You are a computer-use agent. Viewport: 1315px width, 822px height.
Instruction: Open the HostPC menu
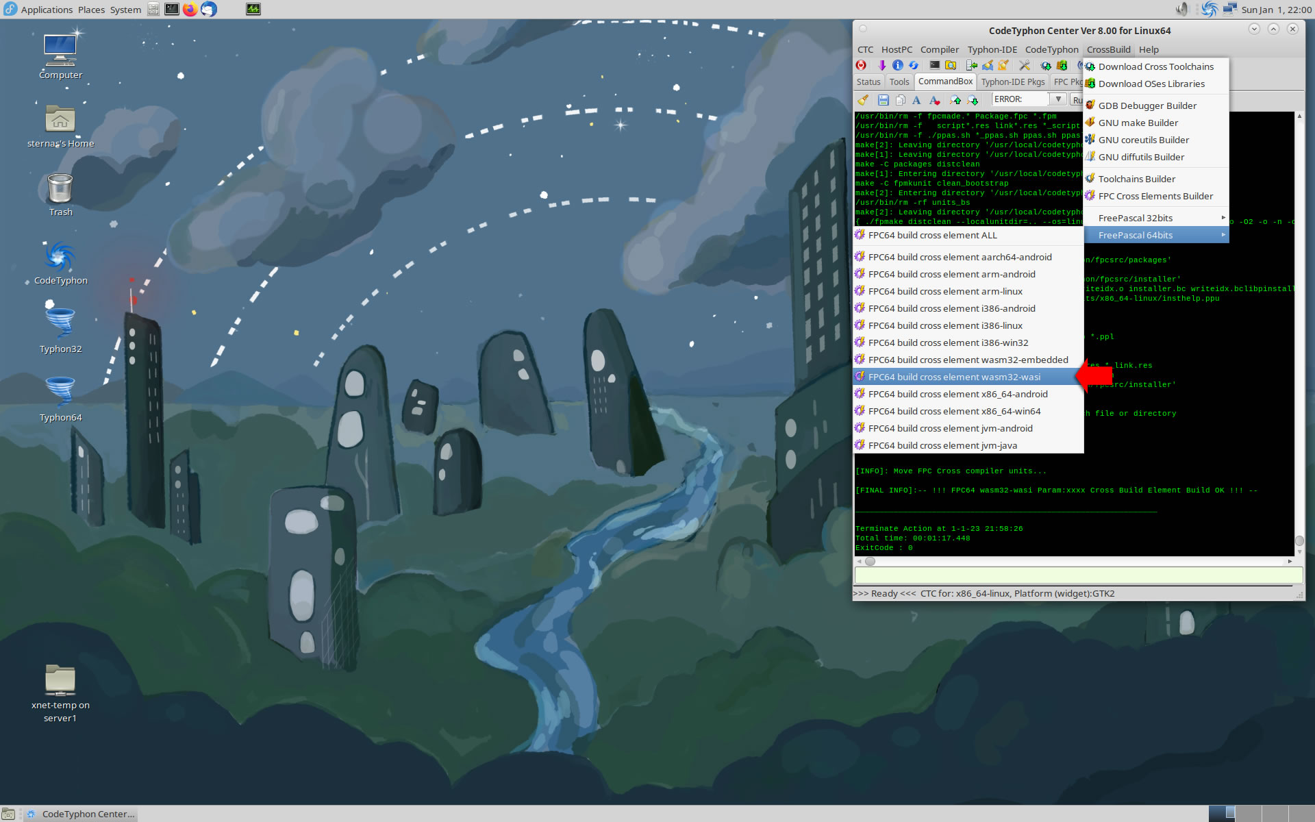coord(897,49)
